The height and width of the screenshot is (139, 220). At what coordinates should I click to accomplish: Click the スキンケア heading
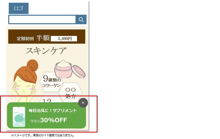coord(46,51)
